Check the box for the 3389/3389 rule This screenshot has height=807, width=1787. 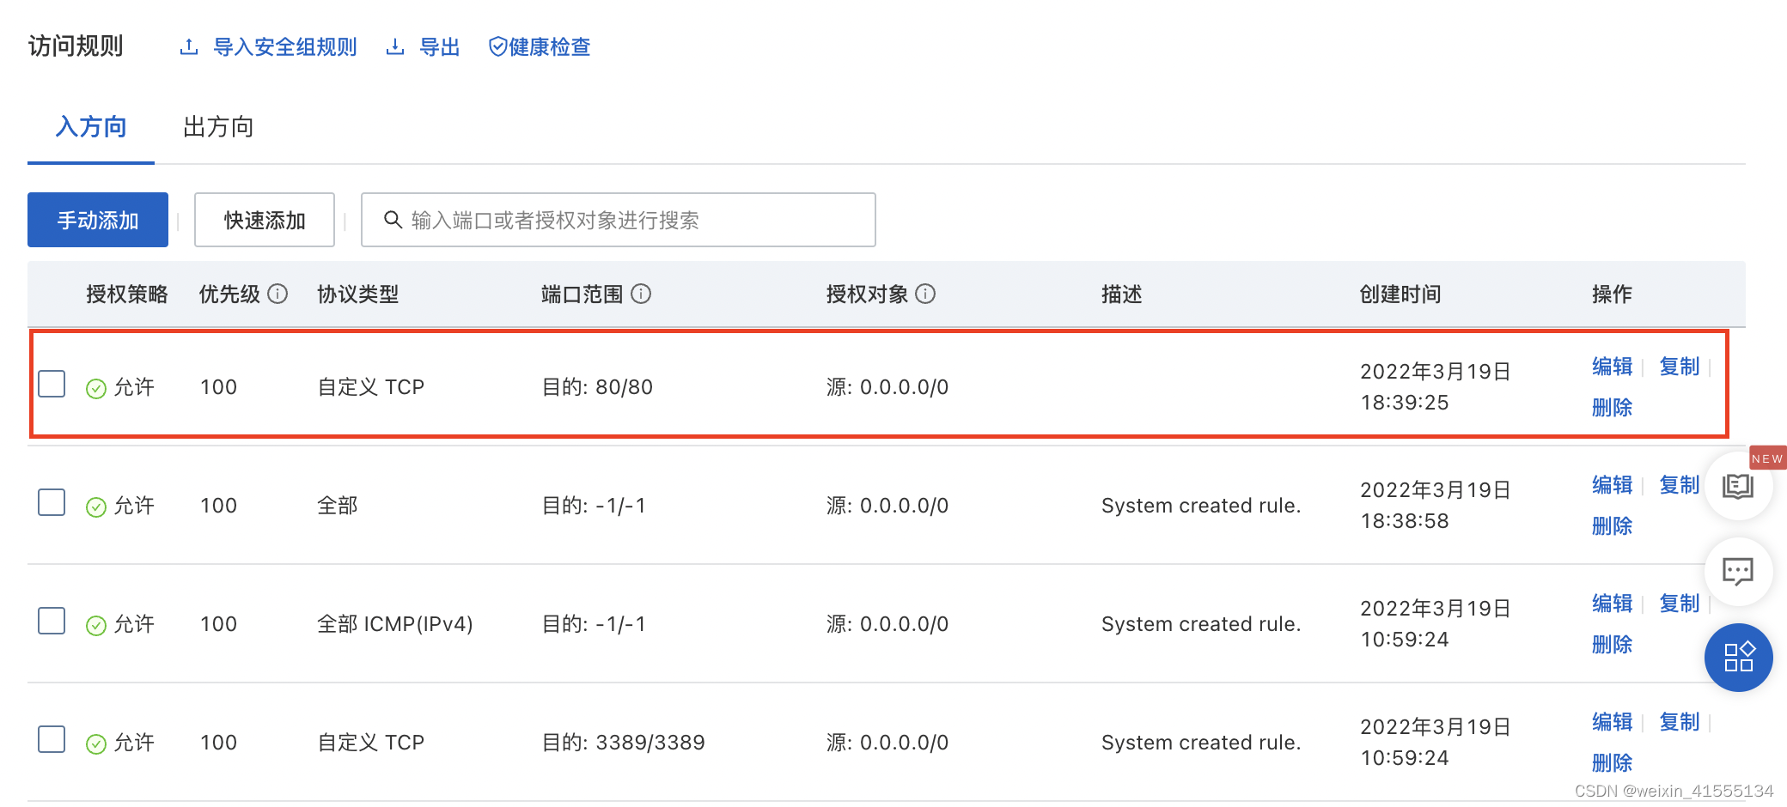coord(52,739)
